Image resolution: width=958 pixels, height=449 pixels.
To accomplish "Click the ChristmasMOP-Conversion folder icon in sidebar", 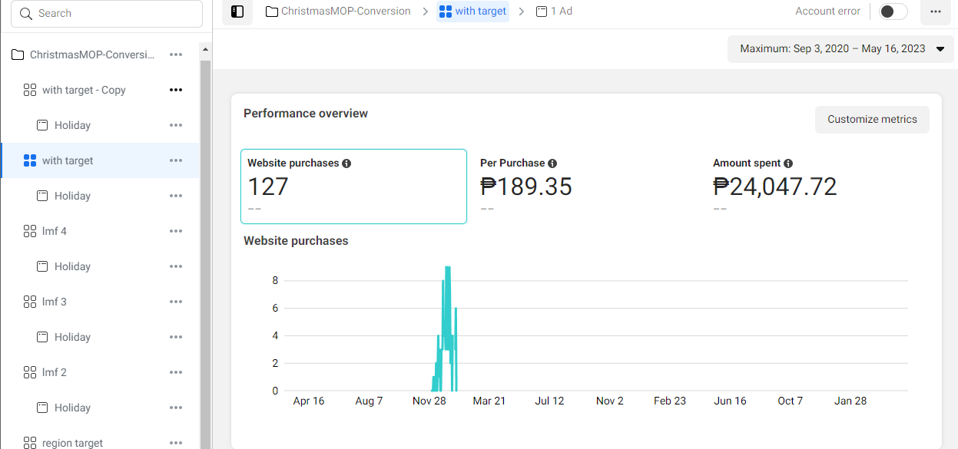I will 18,54.
